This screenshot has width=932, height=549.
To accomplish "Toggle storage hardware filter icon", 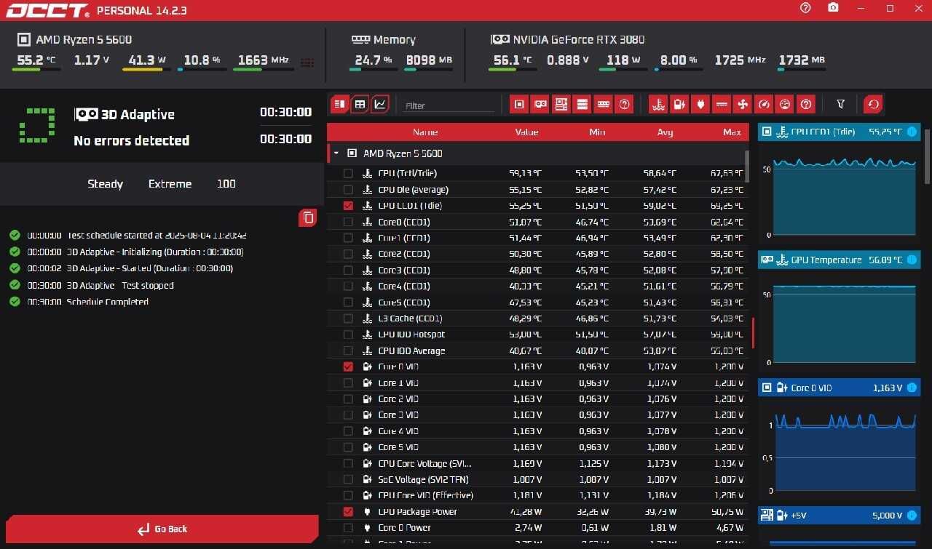I will [582, 105].
